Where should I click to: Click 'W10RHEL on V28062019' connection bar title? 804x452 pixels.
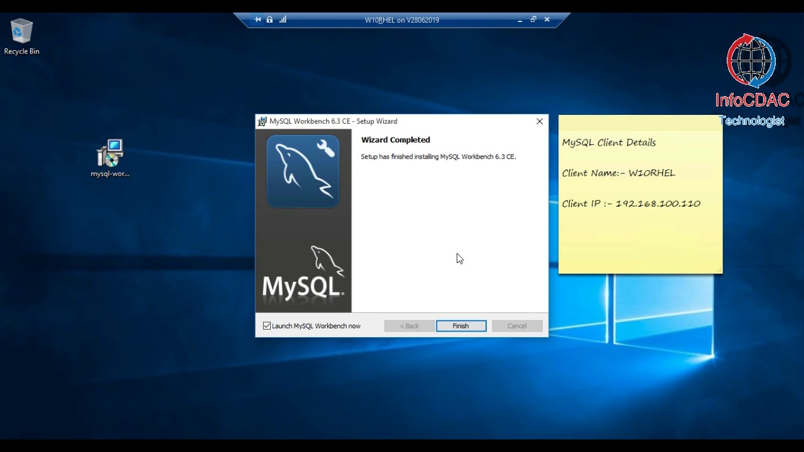402,20
